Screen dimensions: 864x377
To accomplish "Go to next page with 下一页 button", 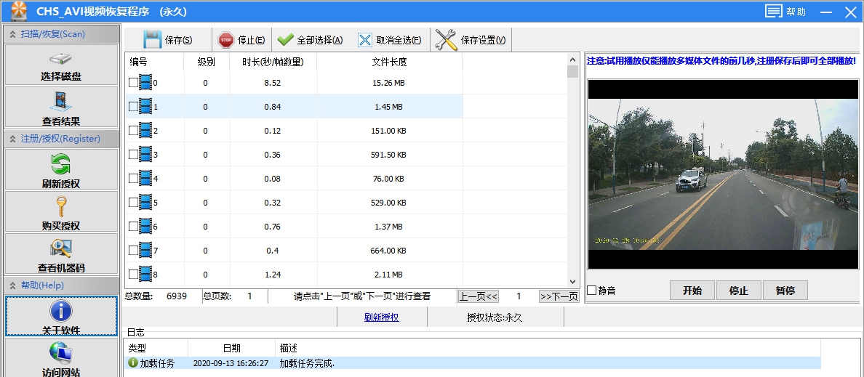I will pos(558,296).
